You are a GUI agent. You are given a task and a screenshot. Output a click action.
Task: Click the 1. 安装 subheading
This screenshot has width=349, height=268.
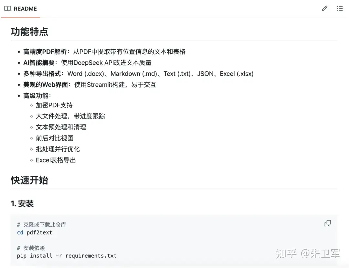(x=22, y=203)
